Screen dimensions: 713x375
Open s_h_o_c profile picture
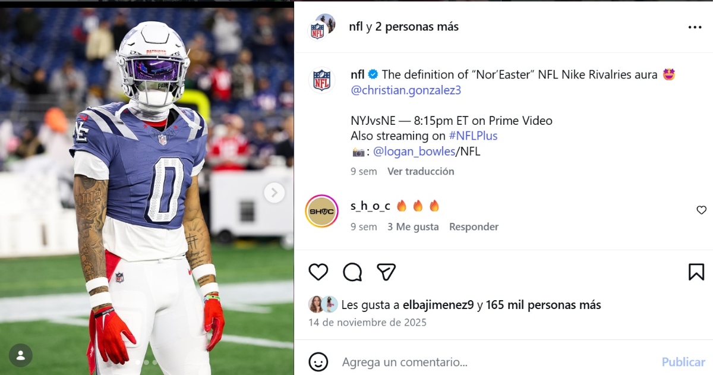(x=321, y=211)
